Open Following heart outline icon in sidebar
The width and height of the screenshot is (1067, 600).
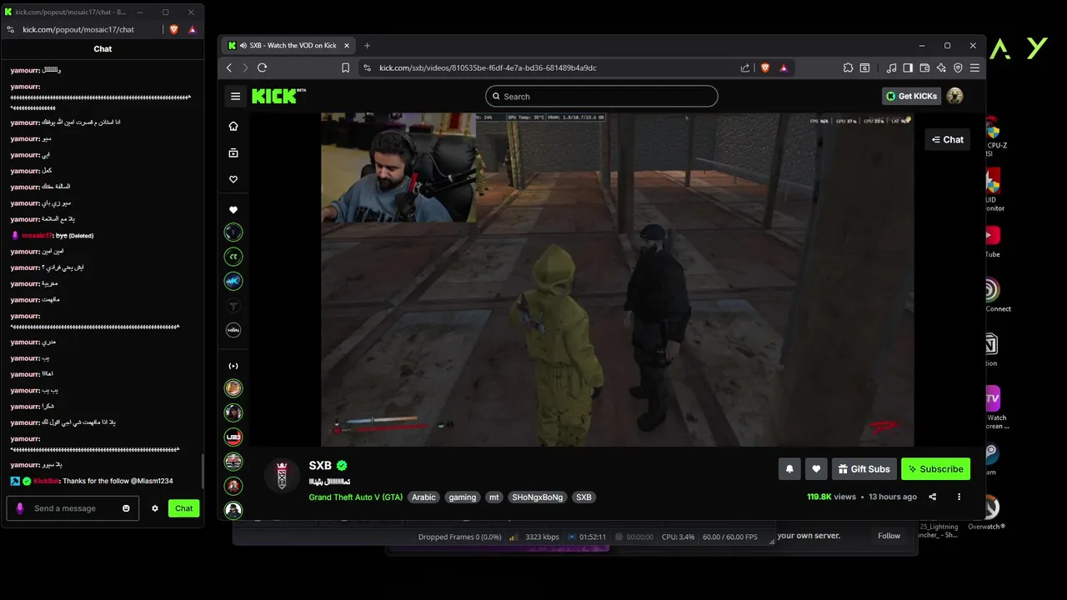click(233, 179)
